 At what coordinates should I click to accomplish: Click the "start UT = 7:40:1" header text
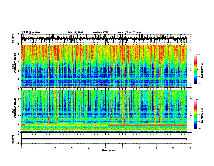(131, 33)
